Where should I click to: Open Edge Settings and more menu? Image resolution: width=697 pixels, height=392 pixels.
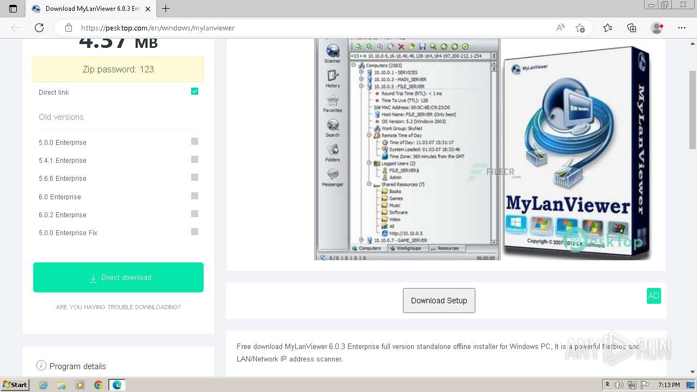click(682, 28)
